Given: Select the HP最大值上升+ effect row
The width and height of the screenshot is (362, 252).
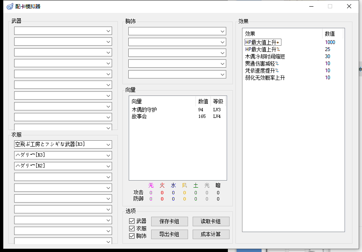Looking at the screenshot, I should pos(262,42).
